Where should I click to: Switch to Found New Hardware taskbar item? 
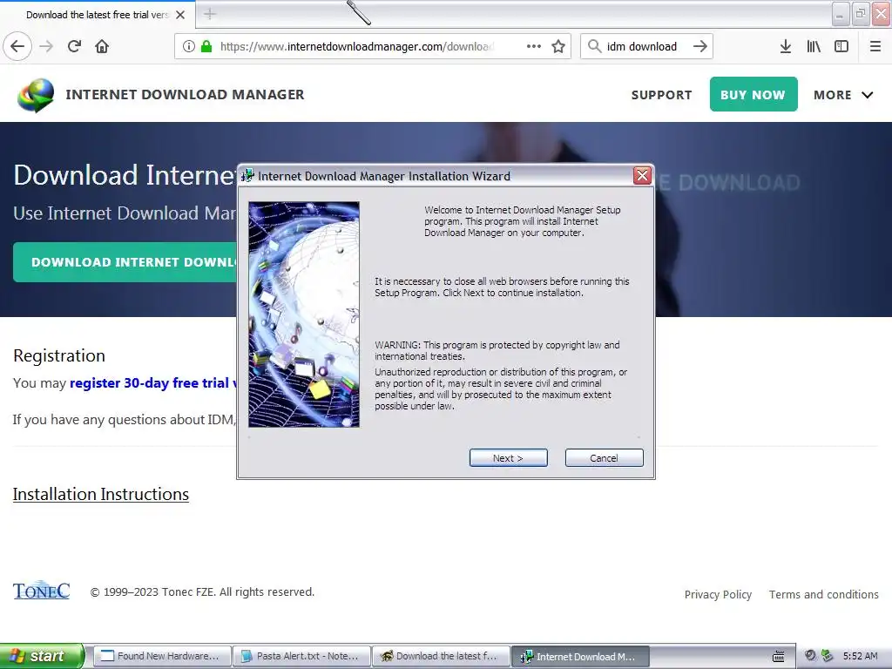(162, 656)
